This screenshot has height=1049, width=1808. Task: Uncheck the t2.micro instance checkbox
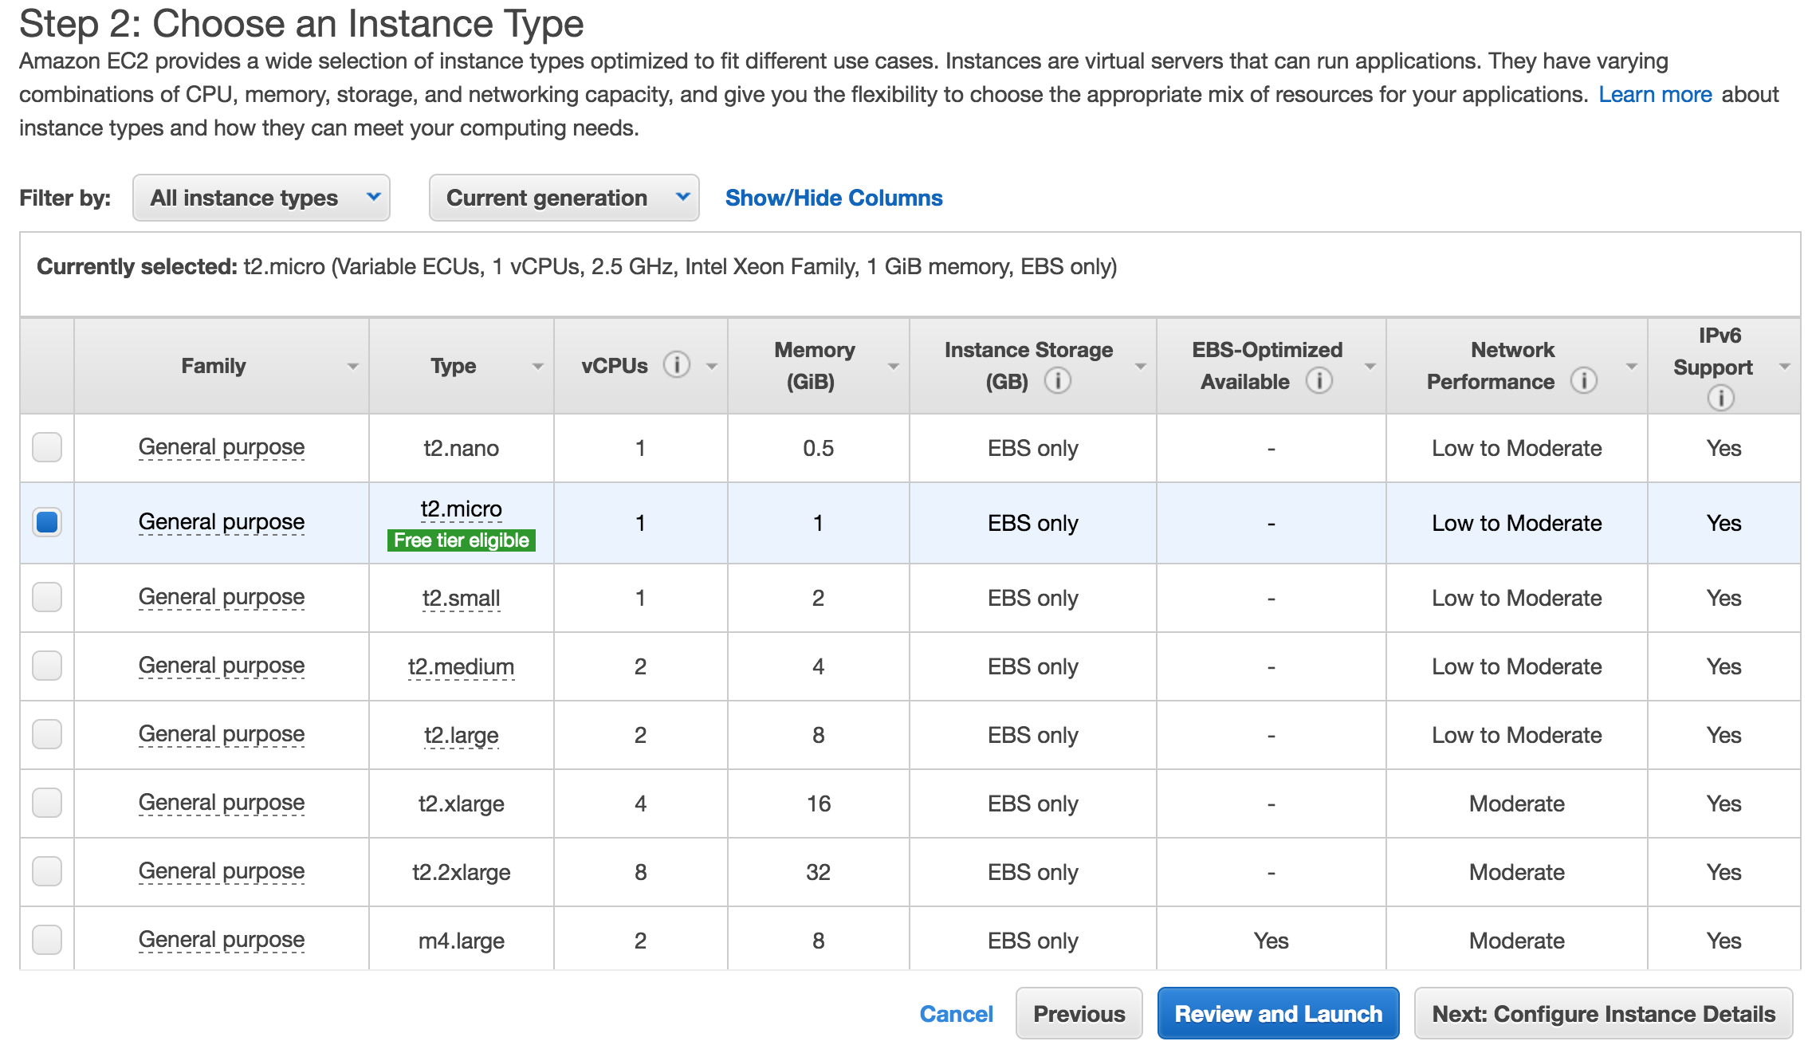click(x=47, y=522)
